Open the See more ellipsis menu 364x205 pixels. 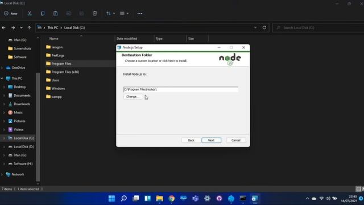[x=140, y=14]
